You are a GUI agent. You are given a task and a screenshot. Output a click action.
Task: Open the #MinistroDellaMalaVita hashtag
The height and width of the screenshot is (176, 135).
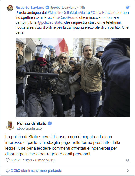coord(66,13)
